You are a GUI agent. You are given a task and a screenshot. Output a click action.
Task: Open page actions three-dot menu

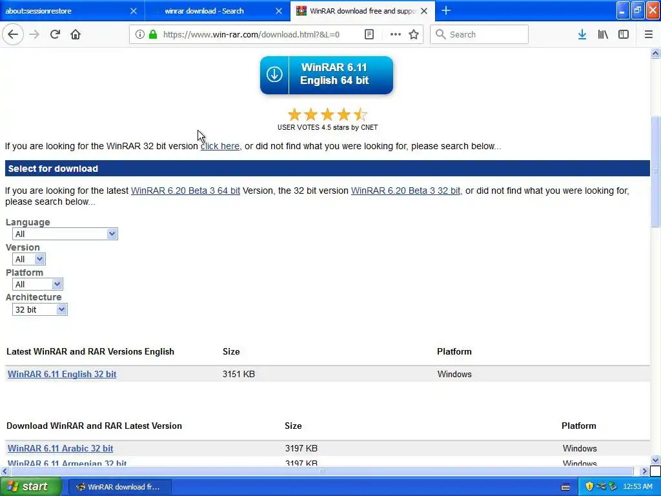click(x=396, y=34)
